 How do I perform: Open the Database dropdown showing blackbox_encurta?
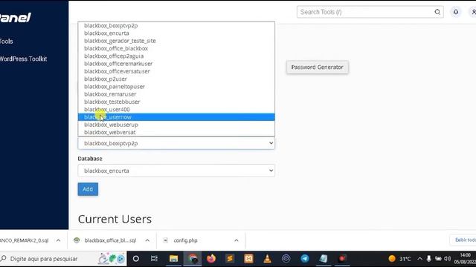point(176,171)
